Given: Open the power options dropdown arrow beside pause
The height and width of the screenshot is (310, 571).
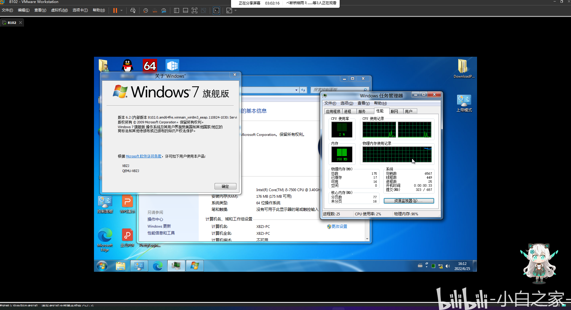Looking at the screenshot, I should 122,10.
